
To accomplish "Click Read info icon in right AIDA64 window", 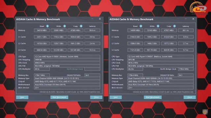I will 141,26.
